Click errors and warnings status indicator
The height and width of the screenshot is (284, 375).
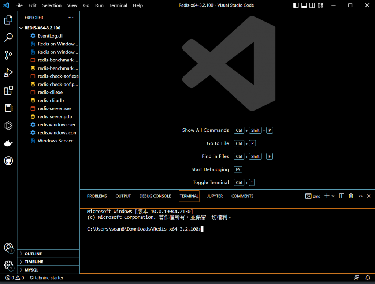pyautogui.click(x=15, y=278)
